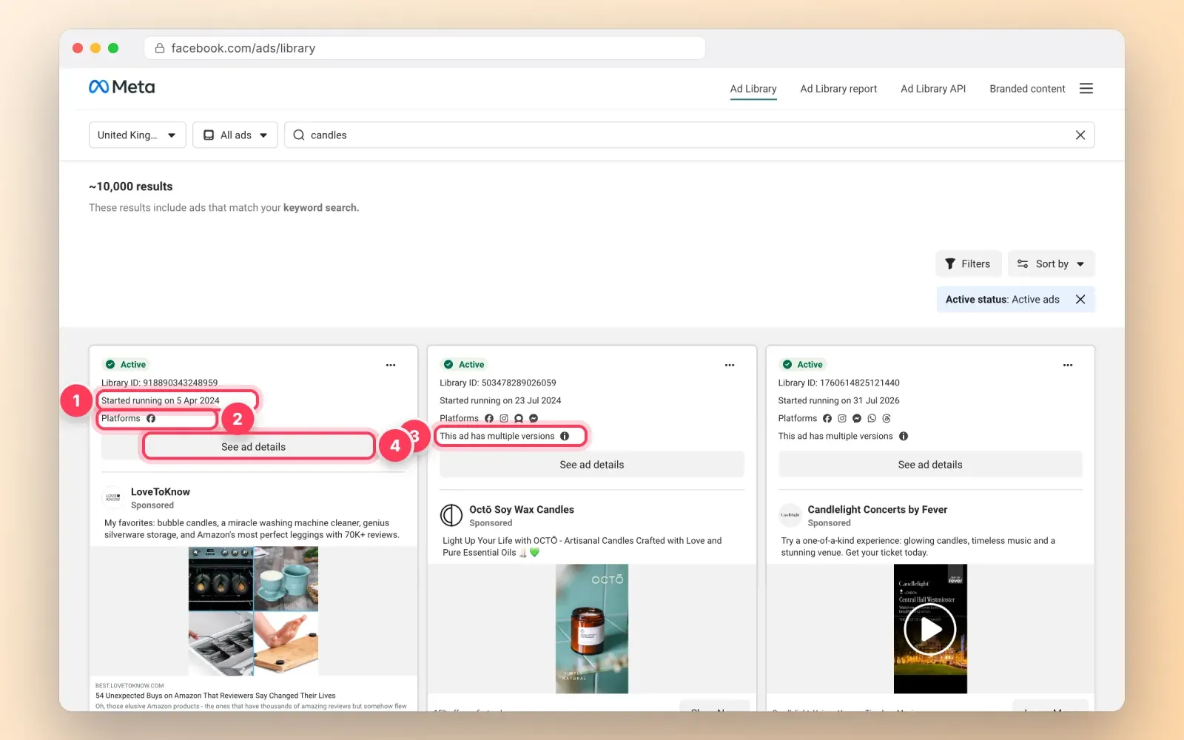1184x740 pixels.
Task: Click the LoveToKnow page avatar
Action: (113, 497)
